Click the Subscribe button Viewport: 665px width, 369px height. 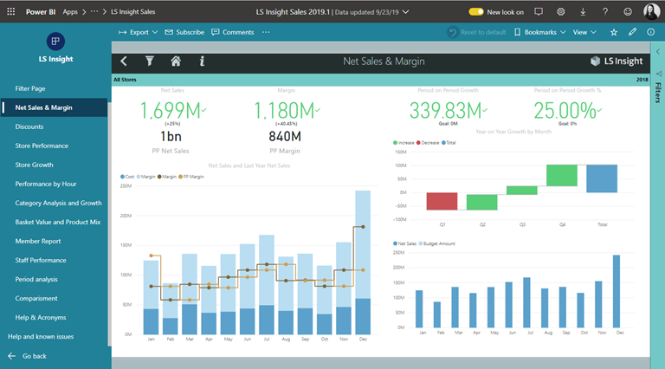184,32
